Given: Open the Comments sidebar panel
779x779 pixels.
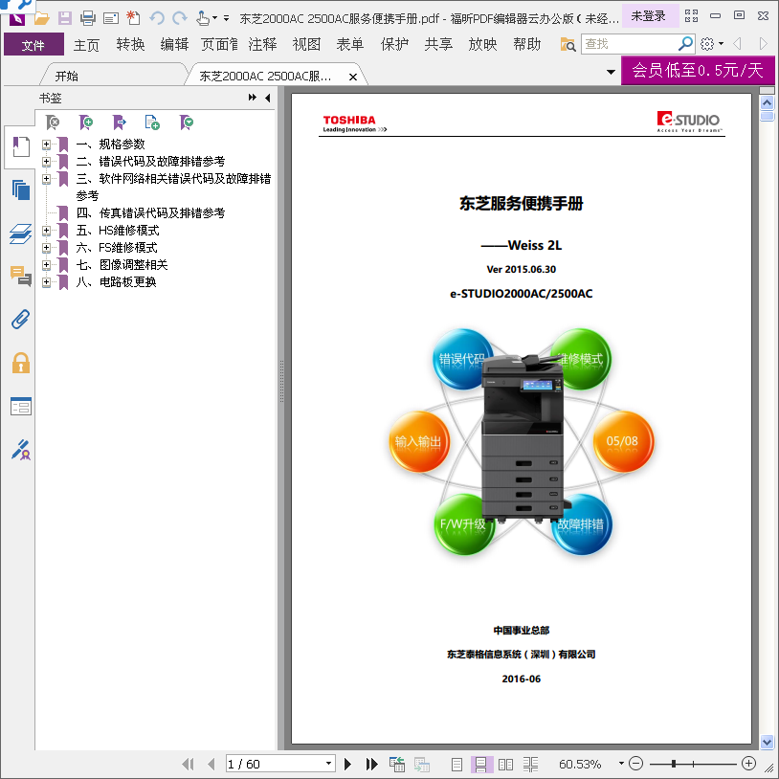Looking at the screenshot, I should click(x=20, y=276).
